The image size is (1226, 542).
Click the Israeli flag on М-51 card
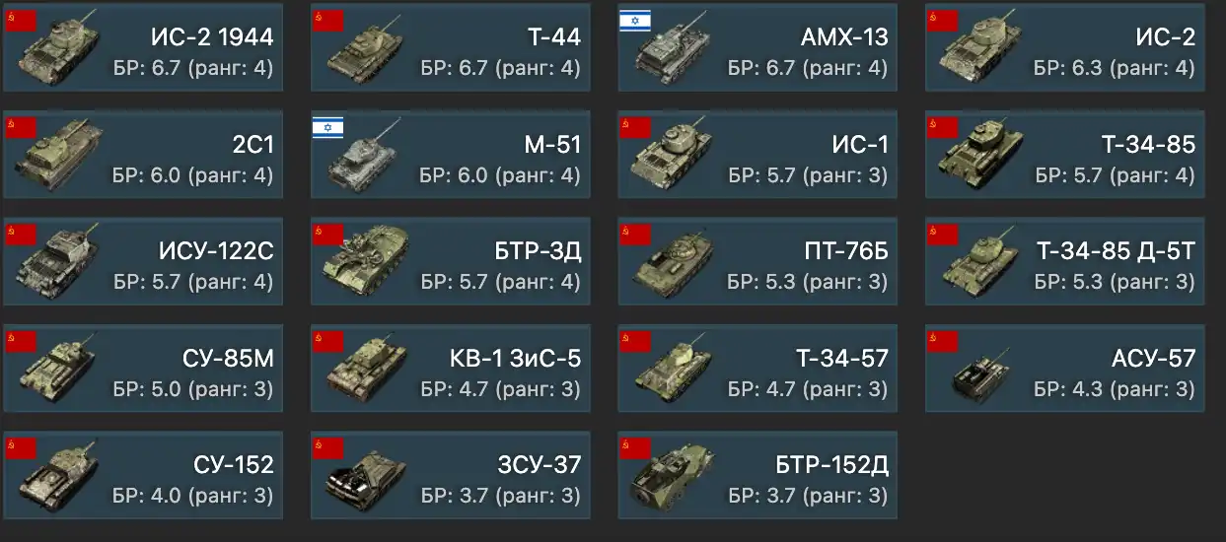tap(327, 128)
